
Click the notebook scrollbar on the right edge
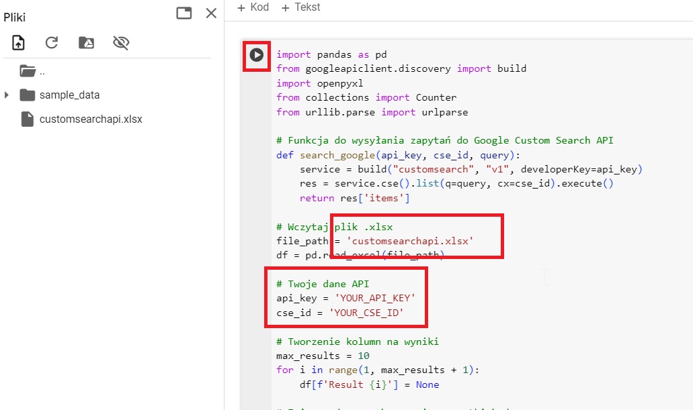(x=690, y=201)
